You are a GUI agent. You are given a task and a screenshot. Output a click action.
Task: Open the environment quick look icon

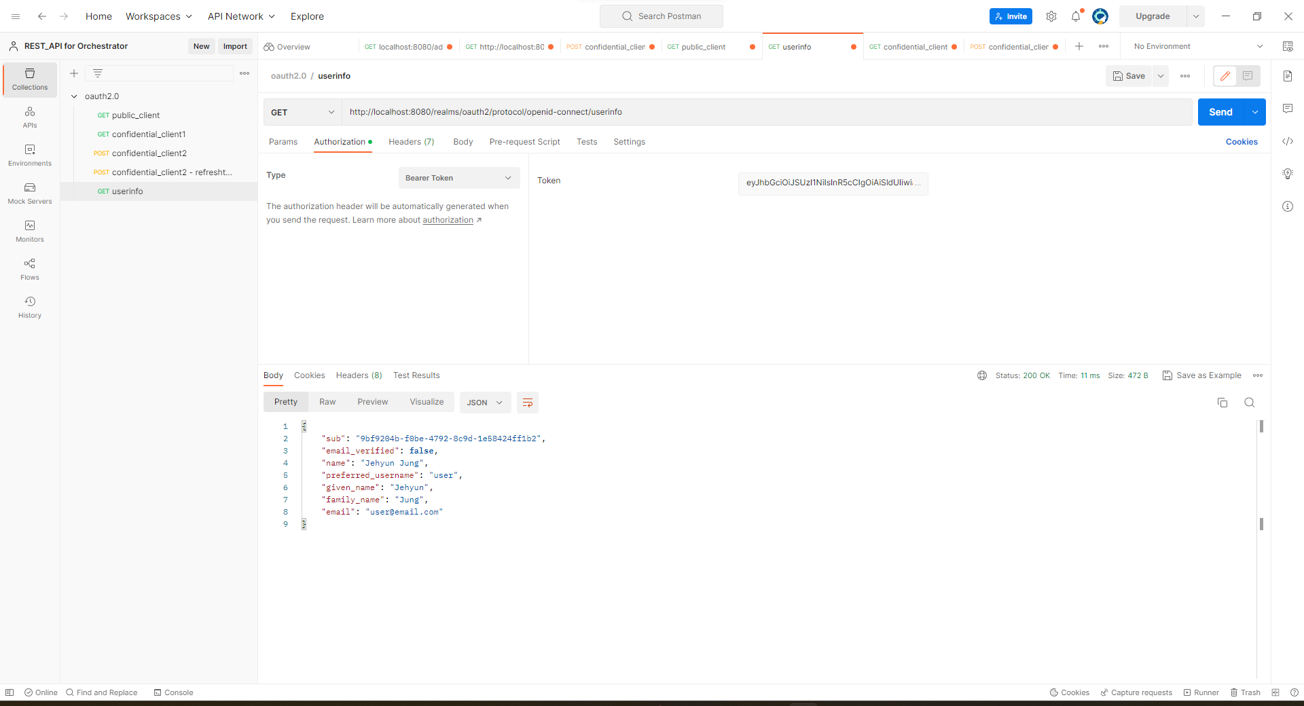[1288, 46]
